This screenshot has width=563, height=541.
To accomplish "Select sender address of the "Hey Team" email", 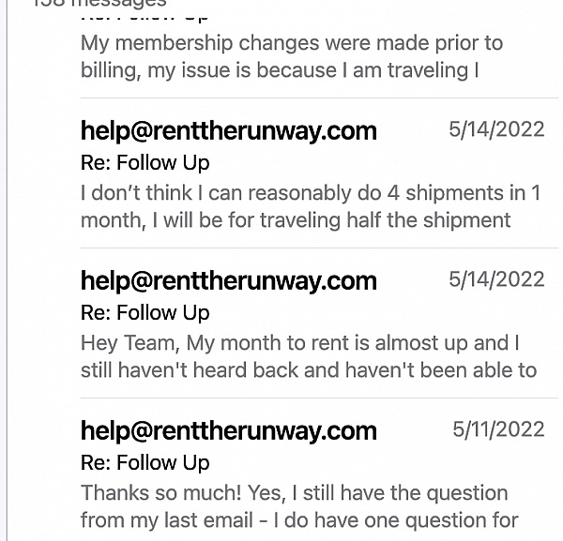I will [228, 281].
